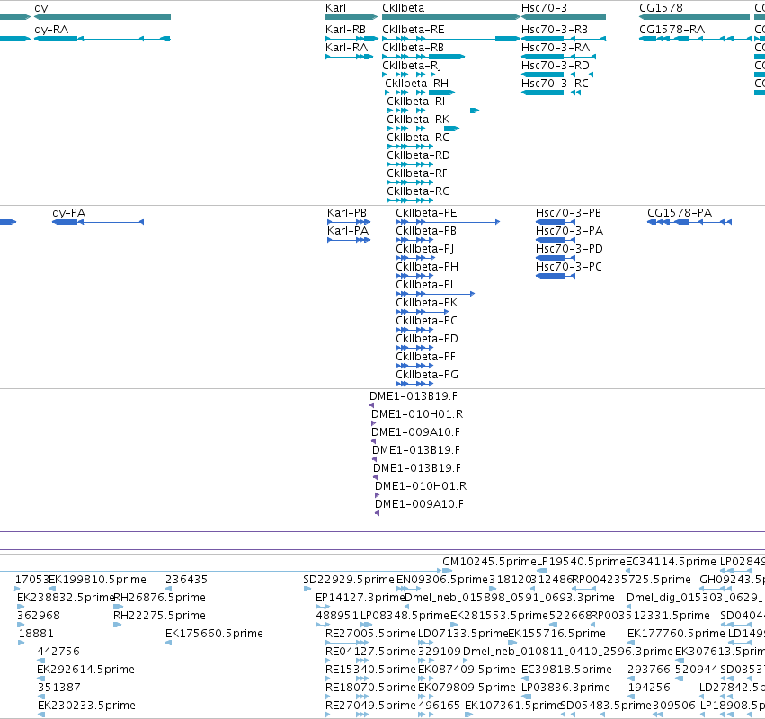Select the dy gene label

coord(41,8)
